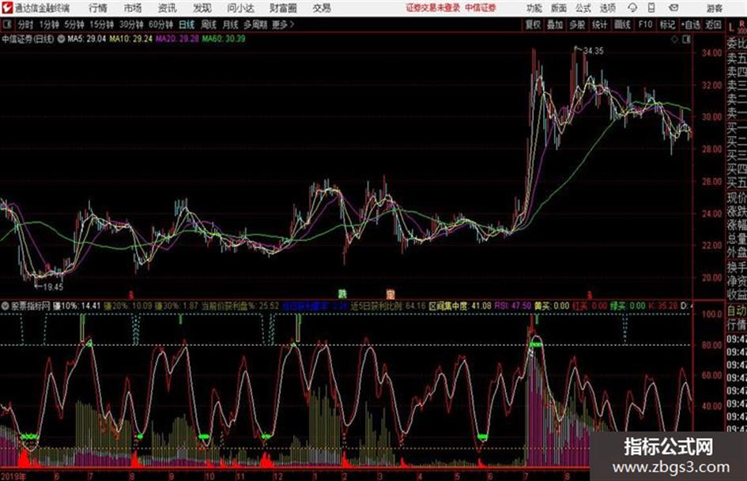
Task: Select the 日线 daily chart tab
Action: [187, 24]
